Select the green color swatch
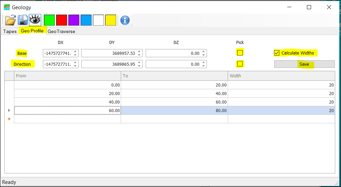Image resolution: width=341 pixels, height=187 pixels. 49,20
